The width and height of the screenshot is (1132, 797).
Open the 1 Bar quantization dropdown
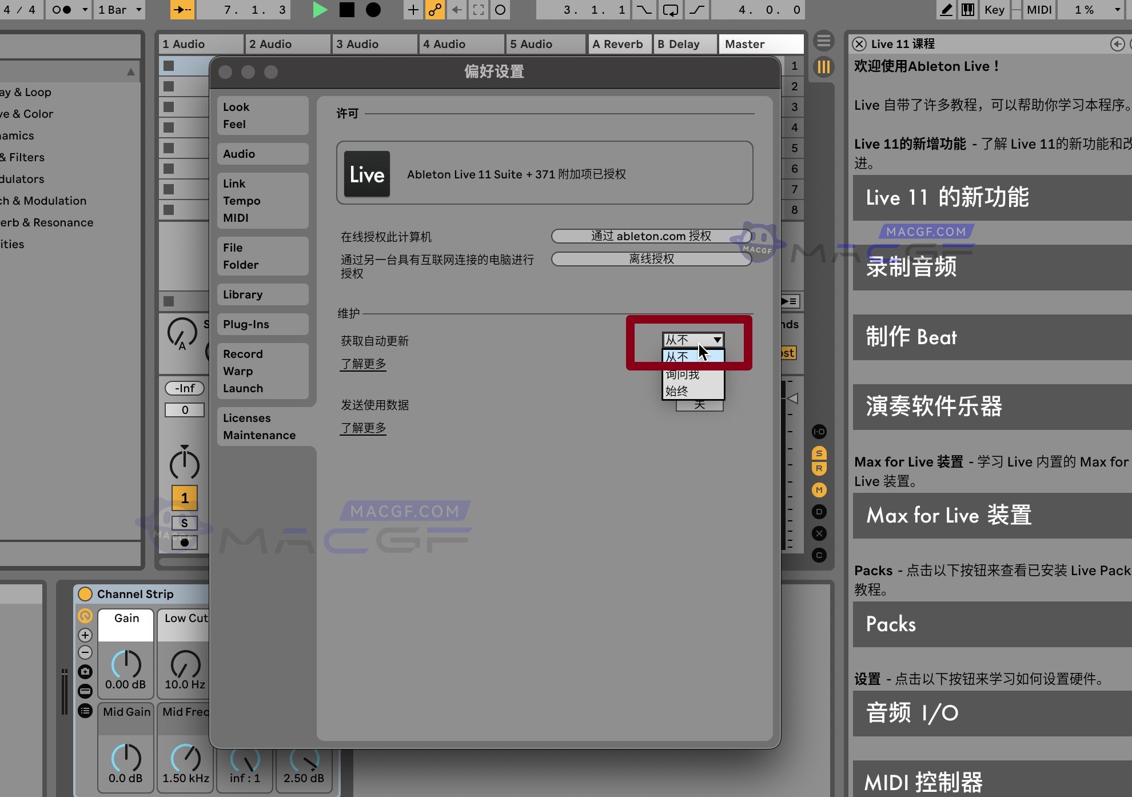pyautogui.click(x=118, y=10)
